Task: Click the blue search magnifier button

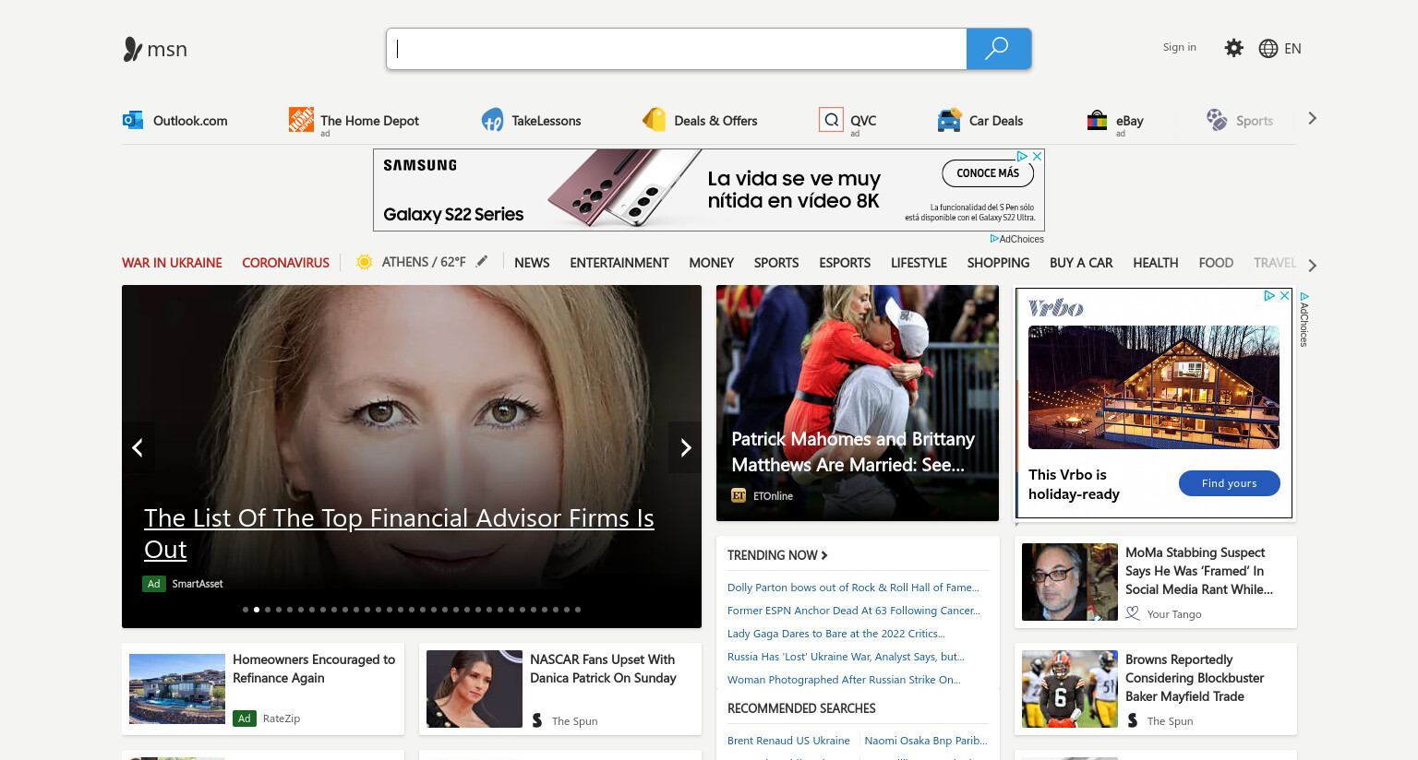Action: [998, 49]
